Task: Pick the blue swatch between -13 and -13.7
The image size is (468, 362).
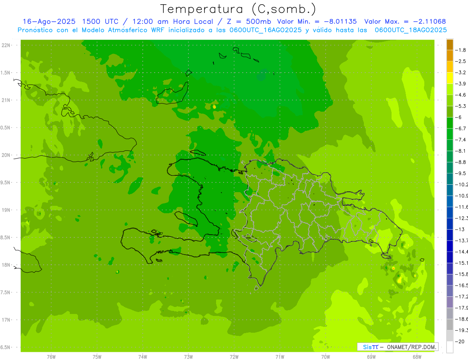Action: point(450,235)
